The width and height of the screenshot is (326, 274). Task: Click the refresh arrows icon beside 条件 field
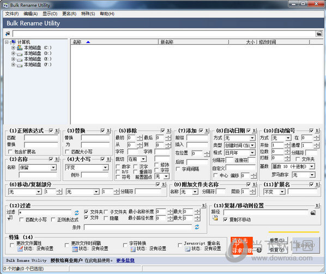coord(197,227)
